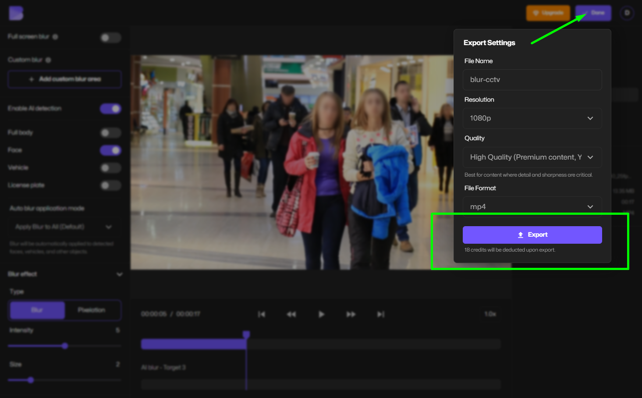The height and width of the screenshot is (398, 642).
Task: Click the rewind playback icon
Action: tap(291, 314)
